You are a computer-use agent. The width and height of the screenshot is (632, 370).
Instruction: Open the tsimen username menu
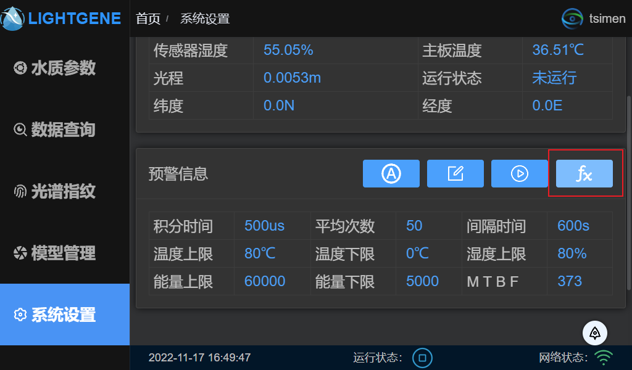coord(607,18)
